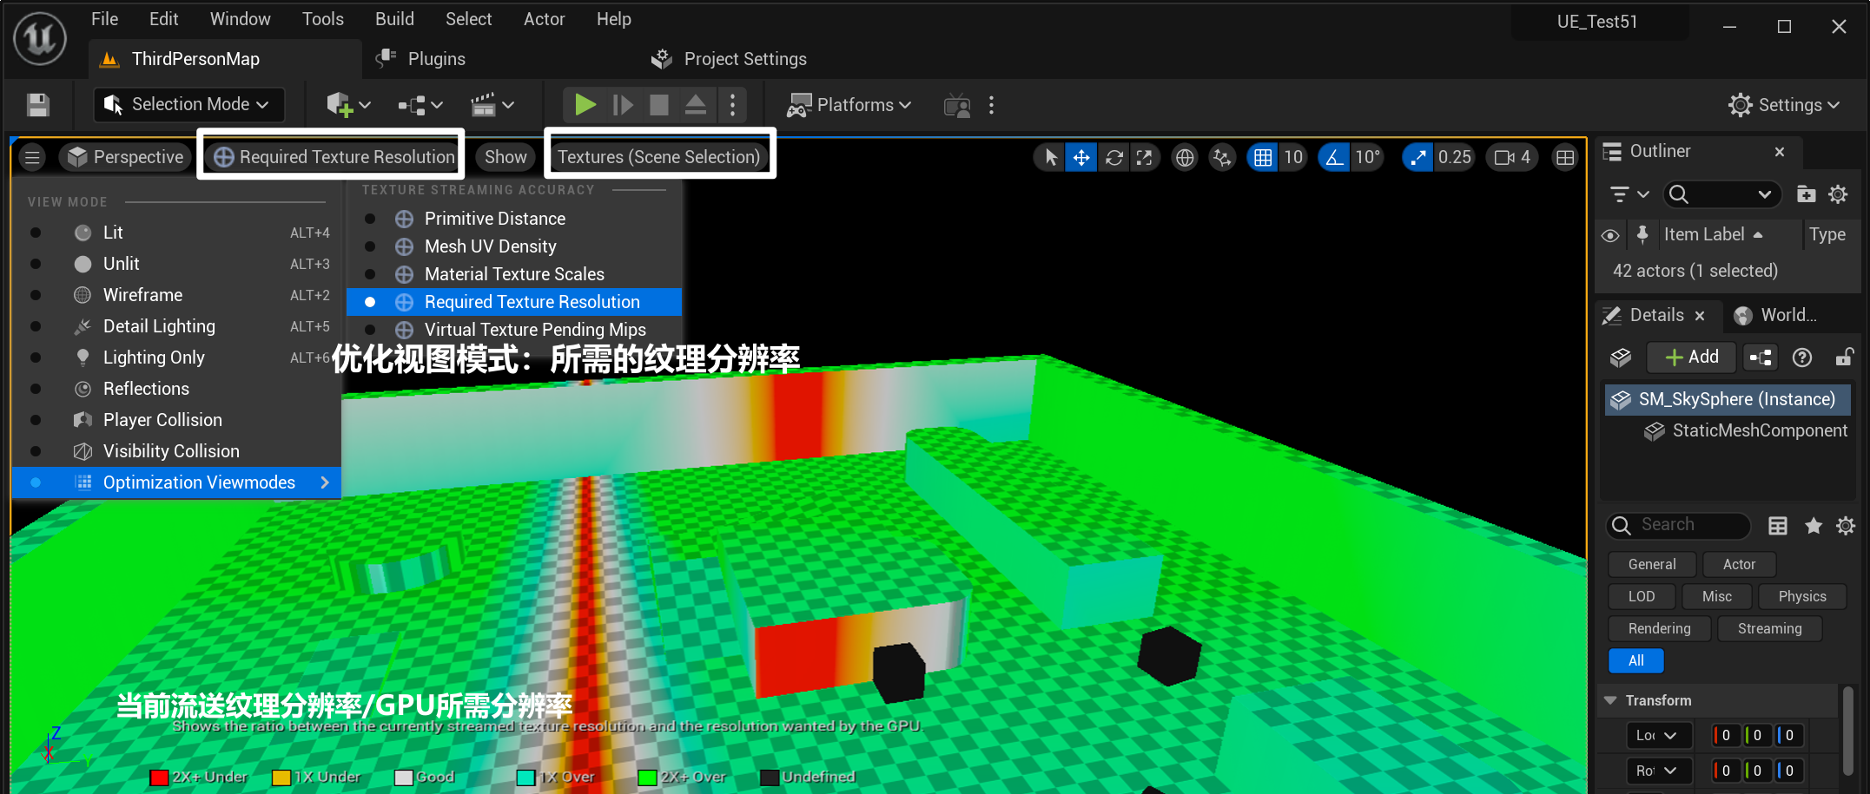Create a new folder in the Outliner
Screen dimensions: 1870x794
(1806, 194)
